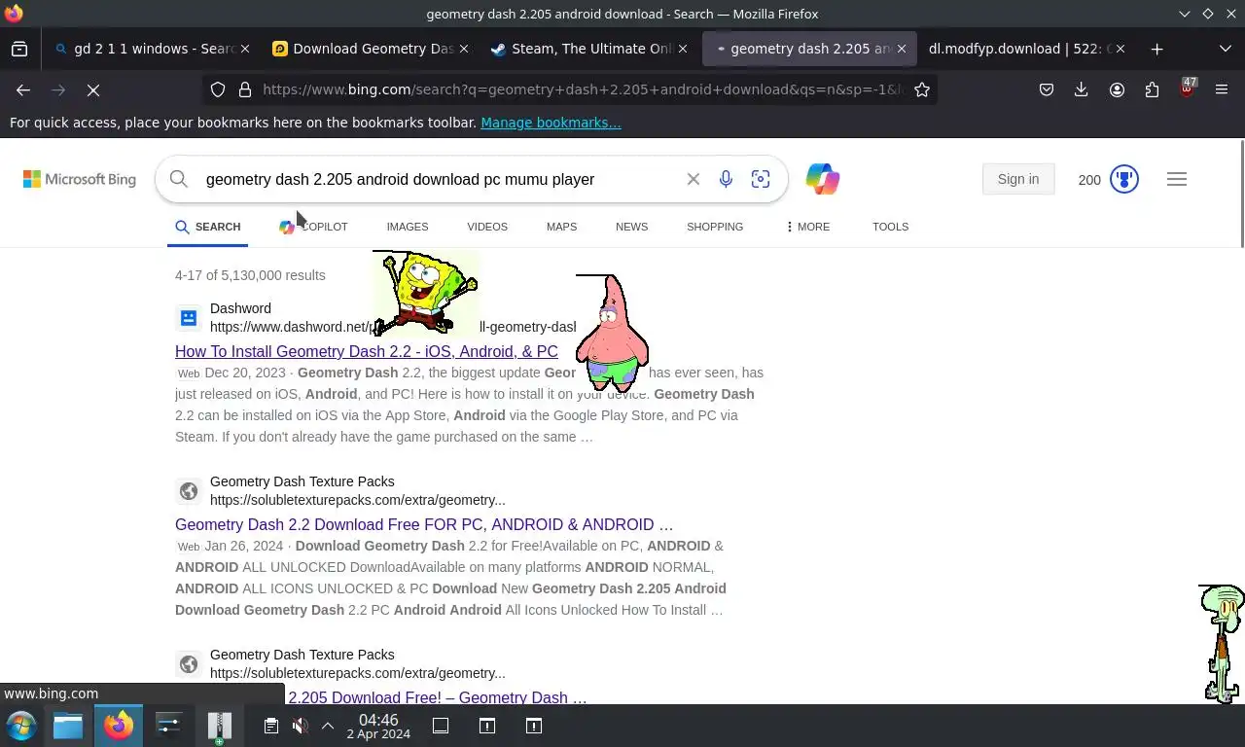Open 'How To Install Geometry Dash 2.2' result
Viewport: 1245px width, 747px height.
click(x=367, y=351)
